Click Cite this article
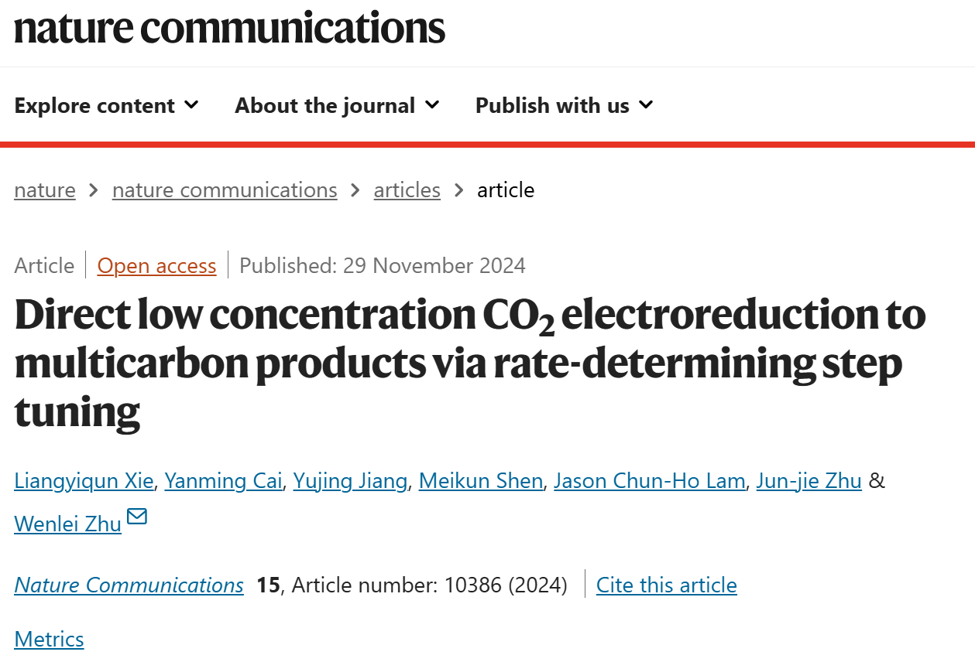Viewport: 975px width, 662px height. click(667, 585)
